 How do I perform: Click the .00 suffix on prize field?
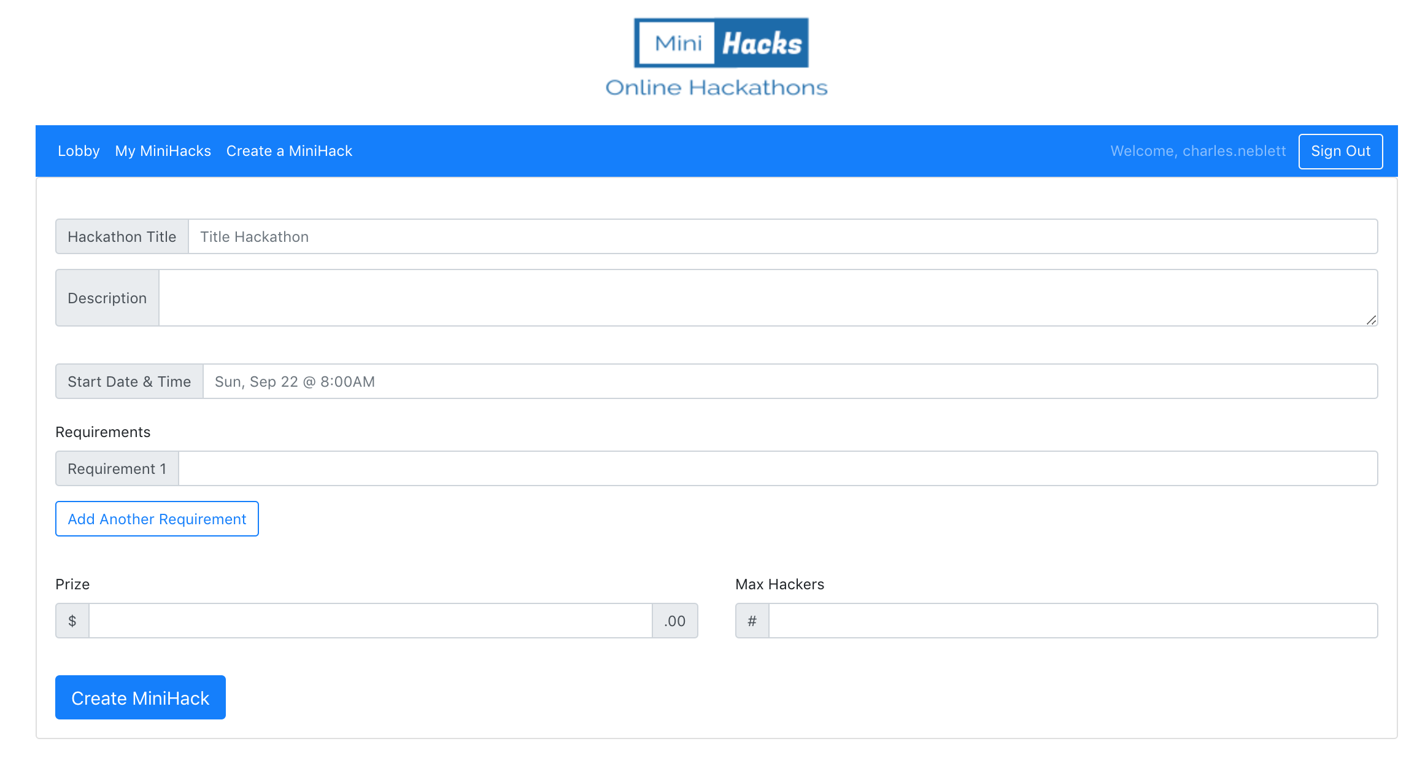674,621
